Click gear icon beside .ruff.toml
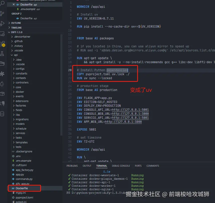This screenshot has width=215, height=203. tap(13, 165)
